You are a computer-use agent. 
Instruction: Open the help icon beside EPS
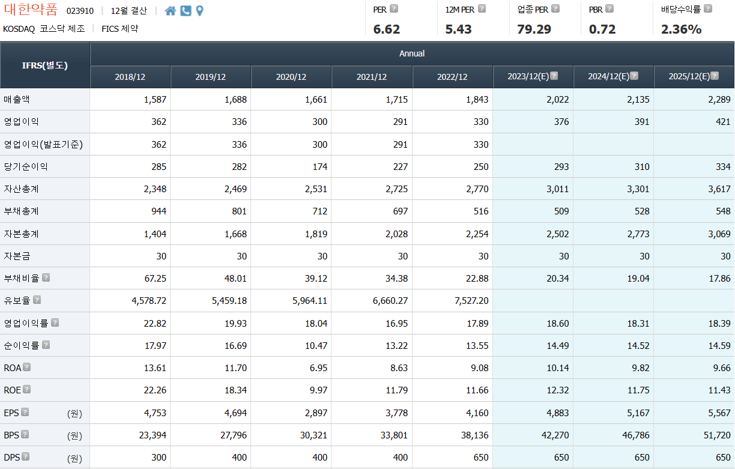(x=25, y=413)
